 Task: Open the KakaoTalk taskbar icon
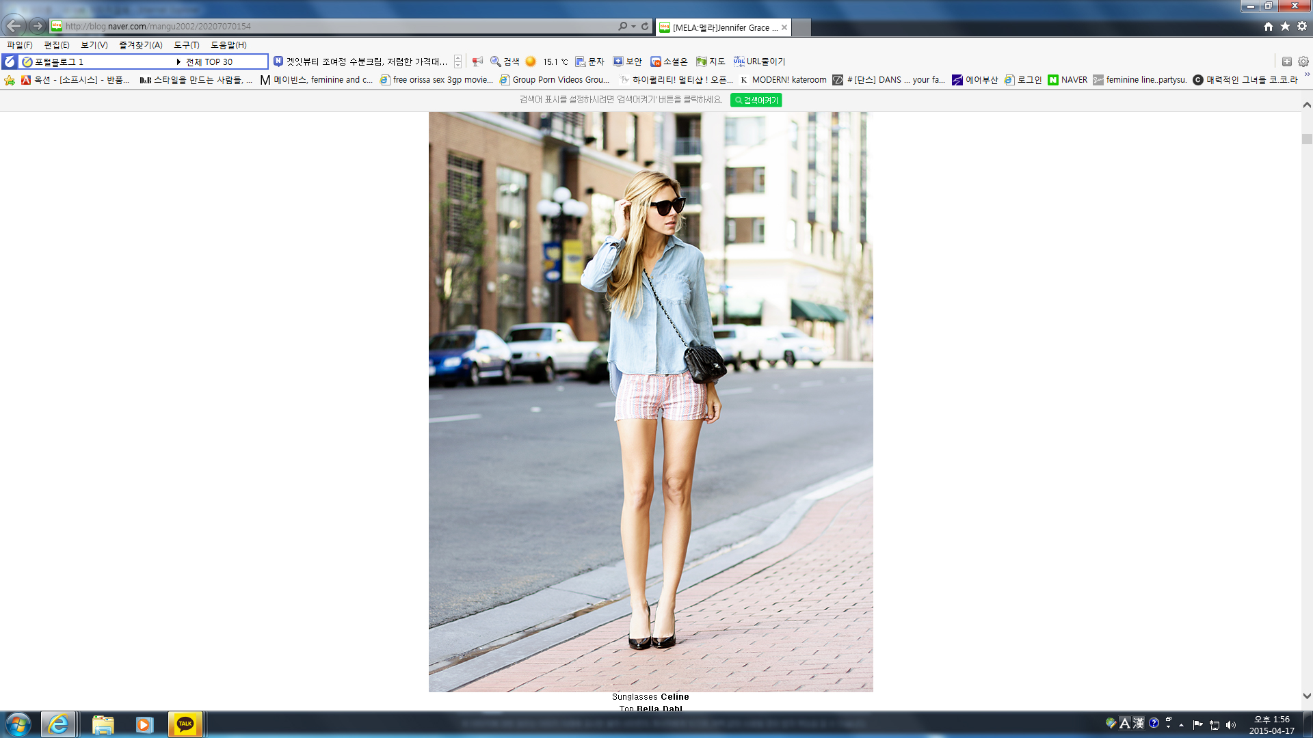[185, 724]
